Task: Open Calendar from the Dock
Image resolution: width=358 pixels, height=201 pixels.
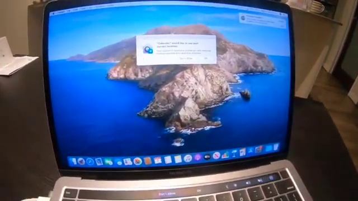Action: click(158, 160)
